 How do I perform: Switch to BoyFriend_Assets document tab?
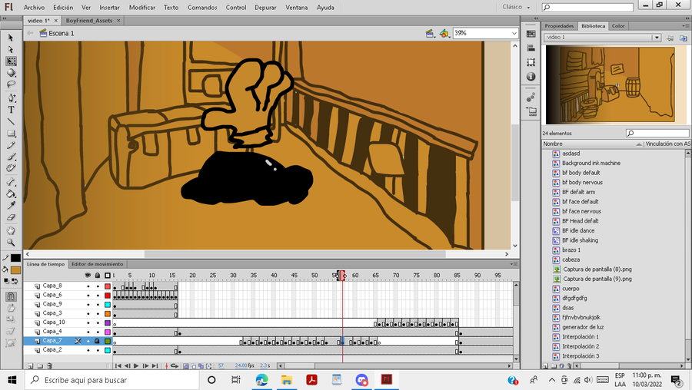[89, 21]
